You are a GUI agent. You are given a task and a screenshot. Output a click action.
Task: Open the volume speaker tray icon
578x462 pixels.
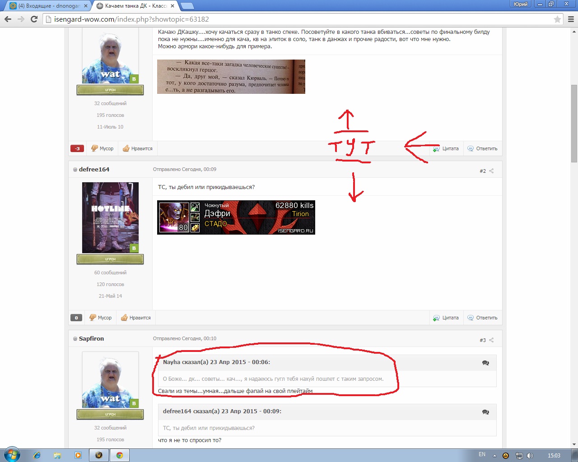(x=530, y=456)
